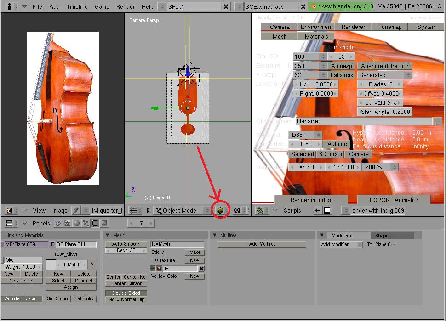Toggle Auto Smooth in Mesh panel
The image size is (446, 321).
[x=126, y=244]
